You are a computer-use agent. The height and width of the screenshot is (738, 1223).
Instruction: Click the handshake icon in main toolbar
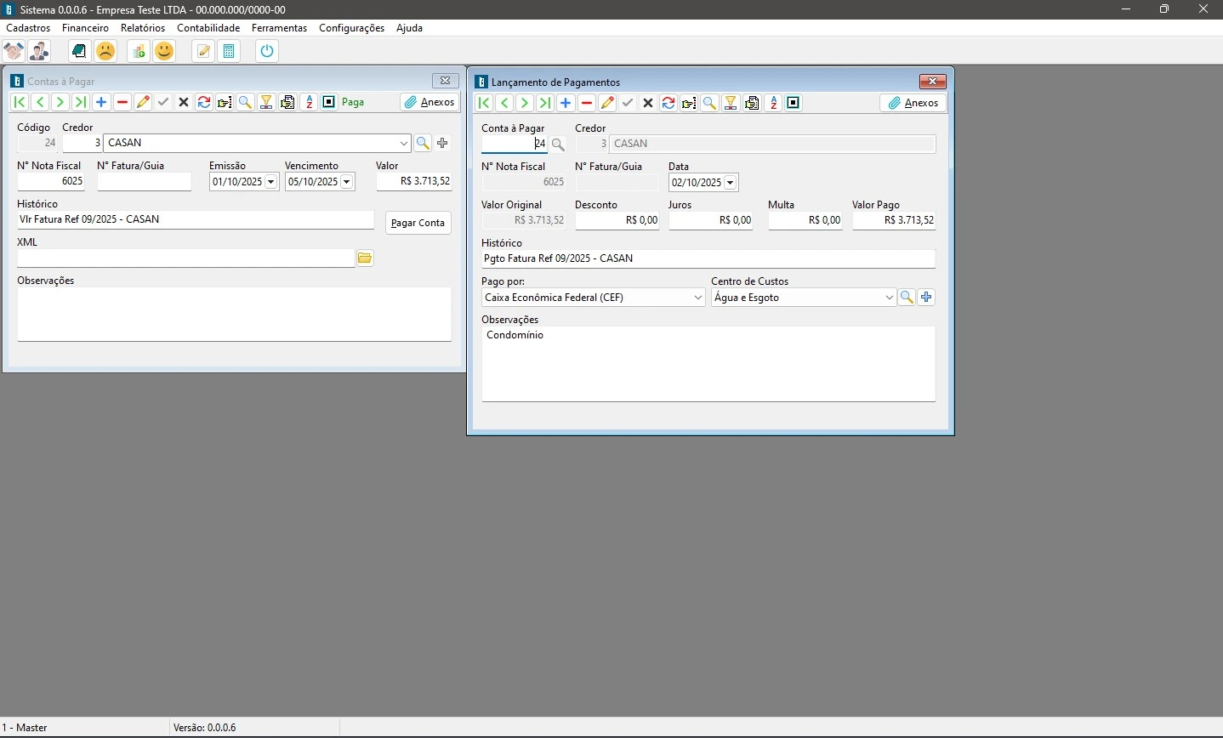(x=14, y=52)
